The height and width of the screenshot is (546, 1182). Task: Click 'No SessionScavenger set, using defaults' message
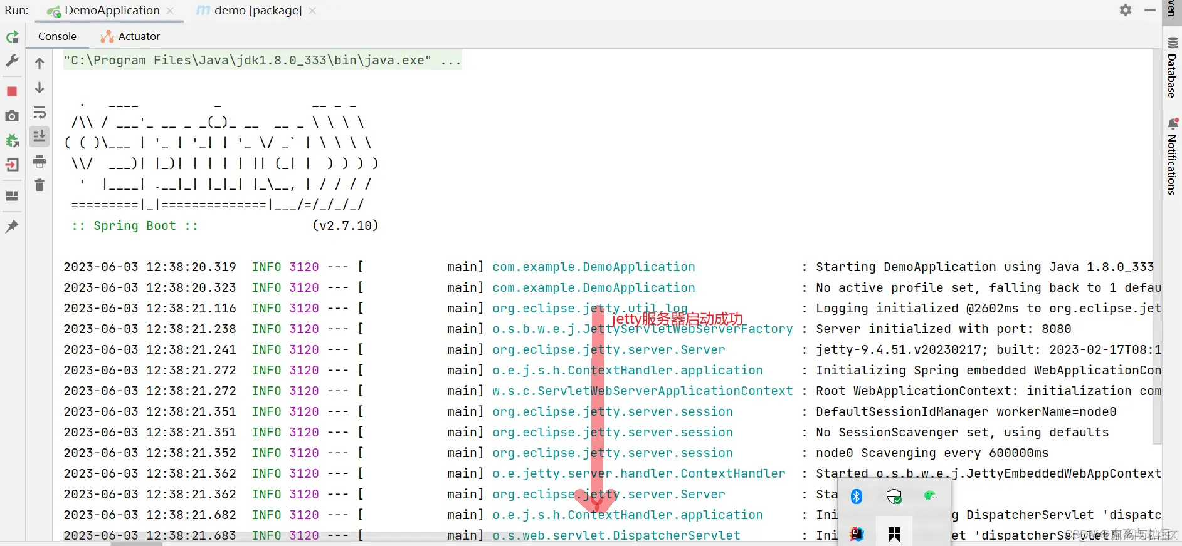coord(963,432)
